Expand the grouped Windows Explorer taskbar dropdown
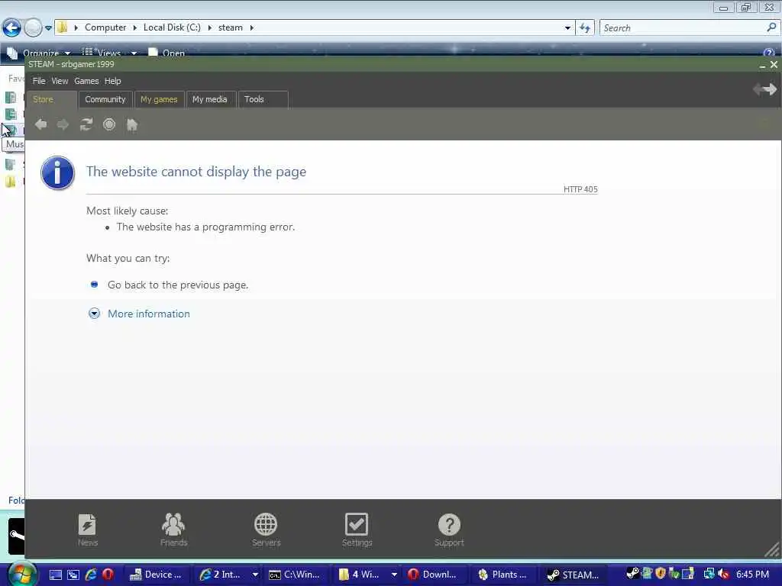 coord(394,575)
